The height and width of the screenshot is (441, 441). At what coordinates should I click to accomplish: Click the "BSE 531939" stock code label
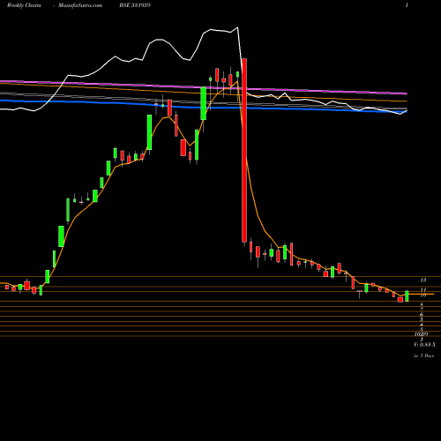(x=135, y=5)
